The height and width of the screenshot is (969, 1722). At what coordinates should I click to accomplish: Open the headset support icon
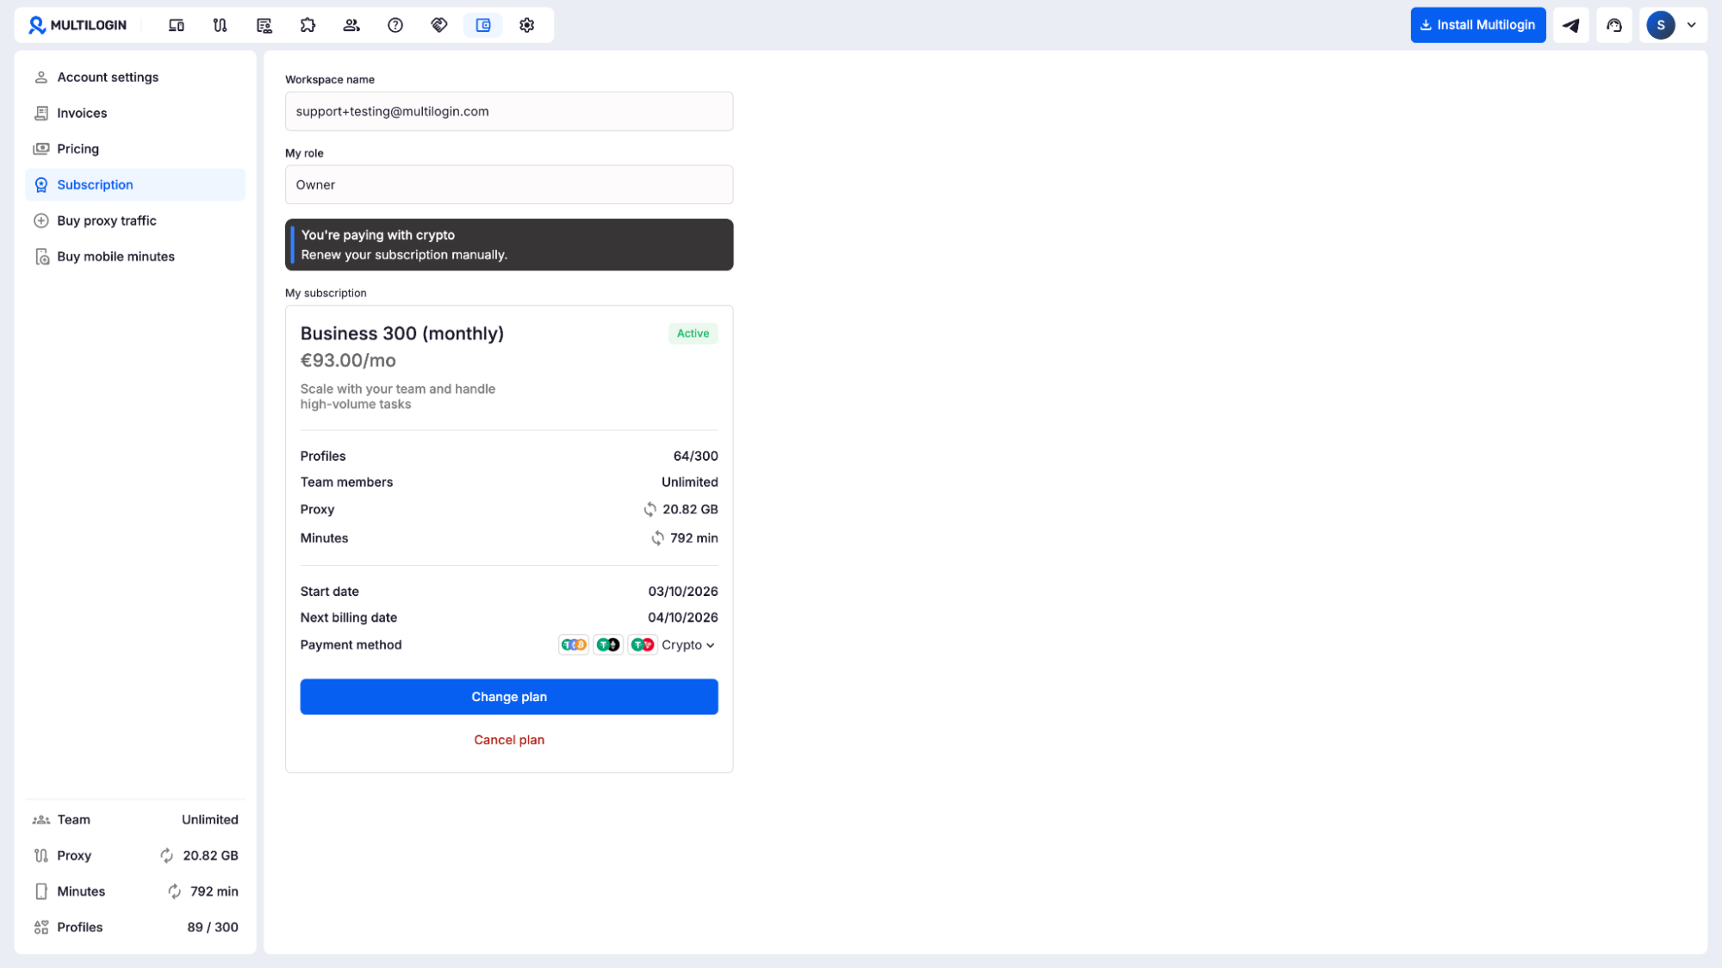(1614, 25)
